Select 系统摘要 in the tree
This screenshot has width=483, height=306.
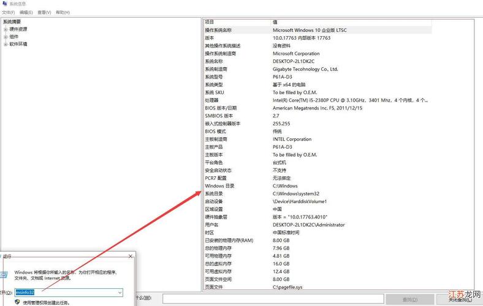pos(12,22)
